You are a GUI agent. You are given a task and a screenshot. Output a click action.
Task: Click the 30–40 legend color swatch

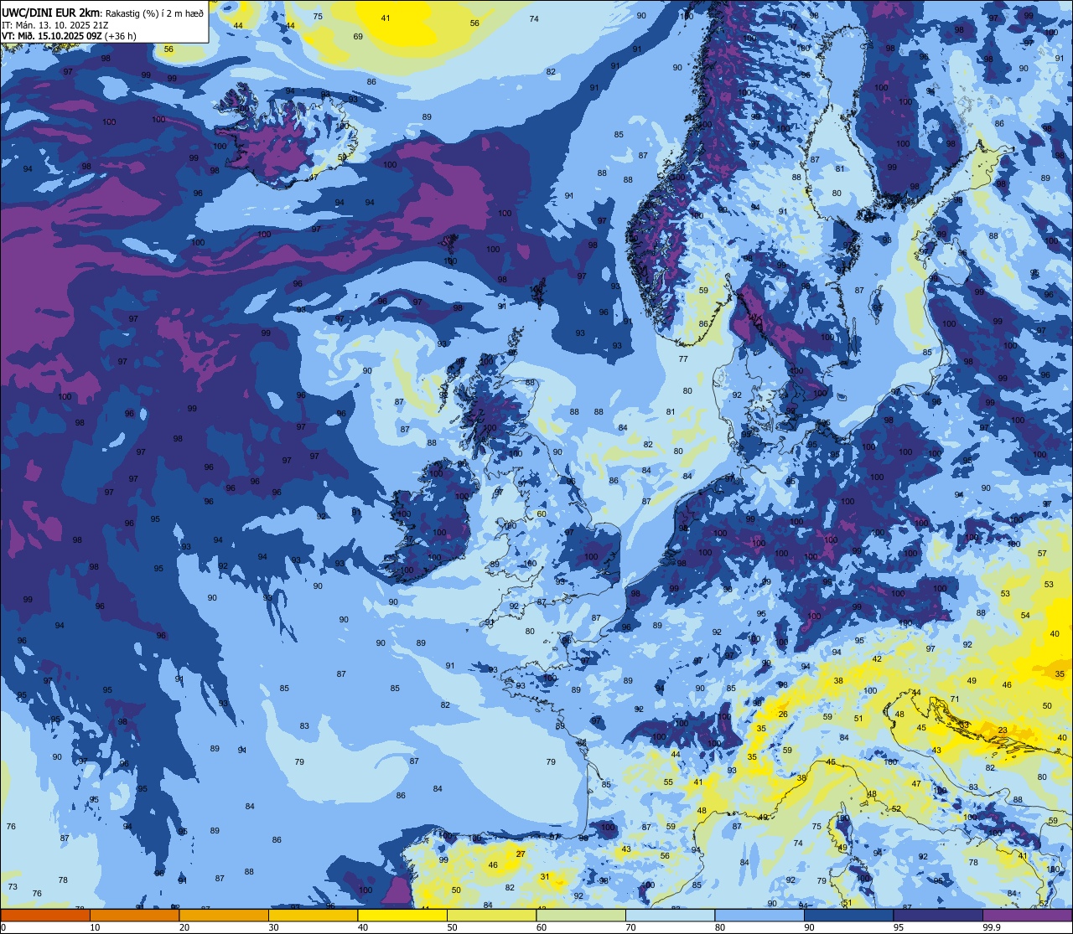pyautogui.click(x=313, y=915)
